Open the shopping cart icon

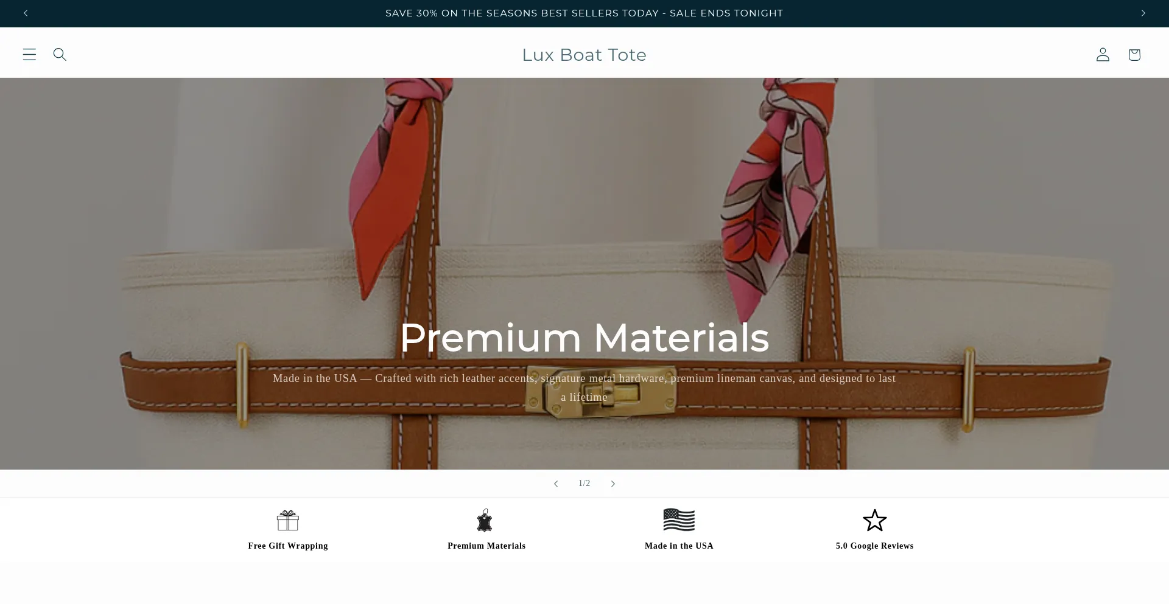click(x=1134, y=55)
